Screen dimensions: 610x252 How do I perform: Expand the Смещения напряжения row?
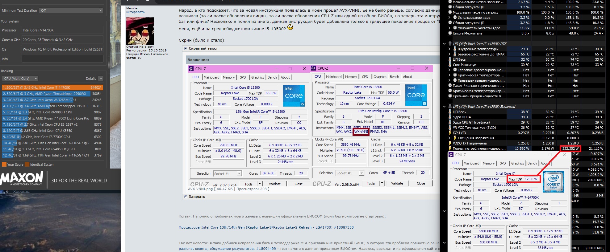point(449,138)
